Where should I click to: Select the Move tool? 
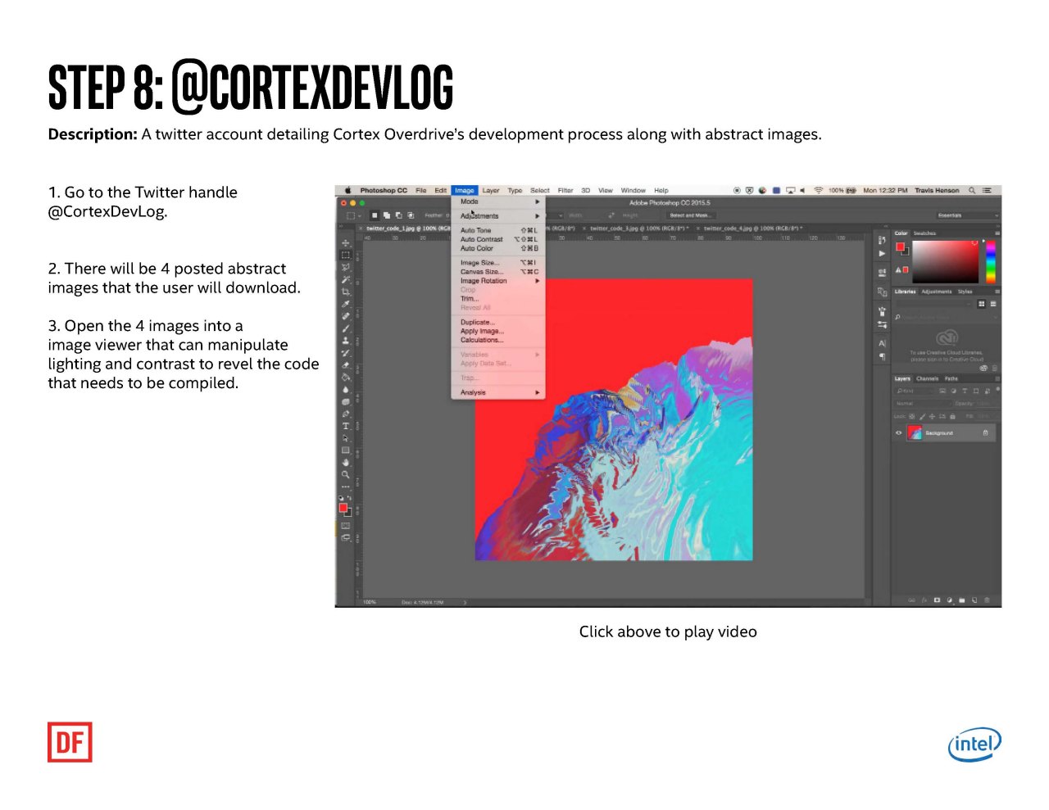[346, 243]
